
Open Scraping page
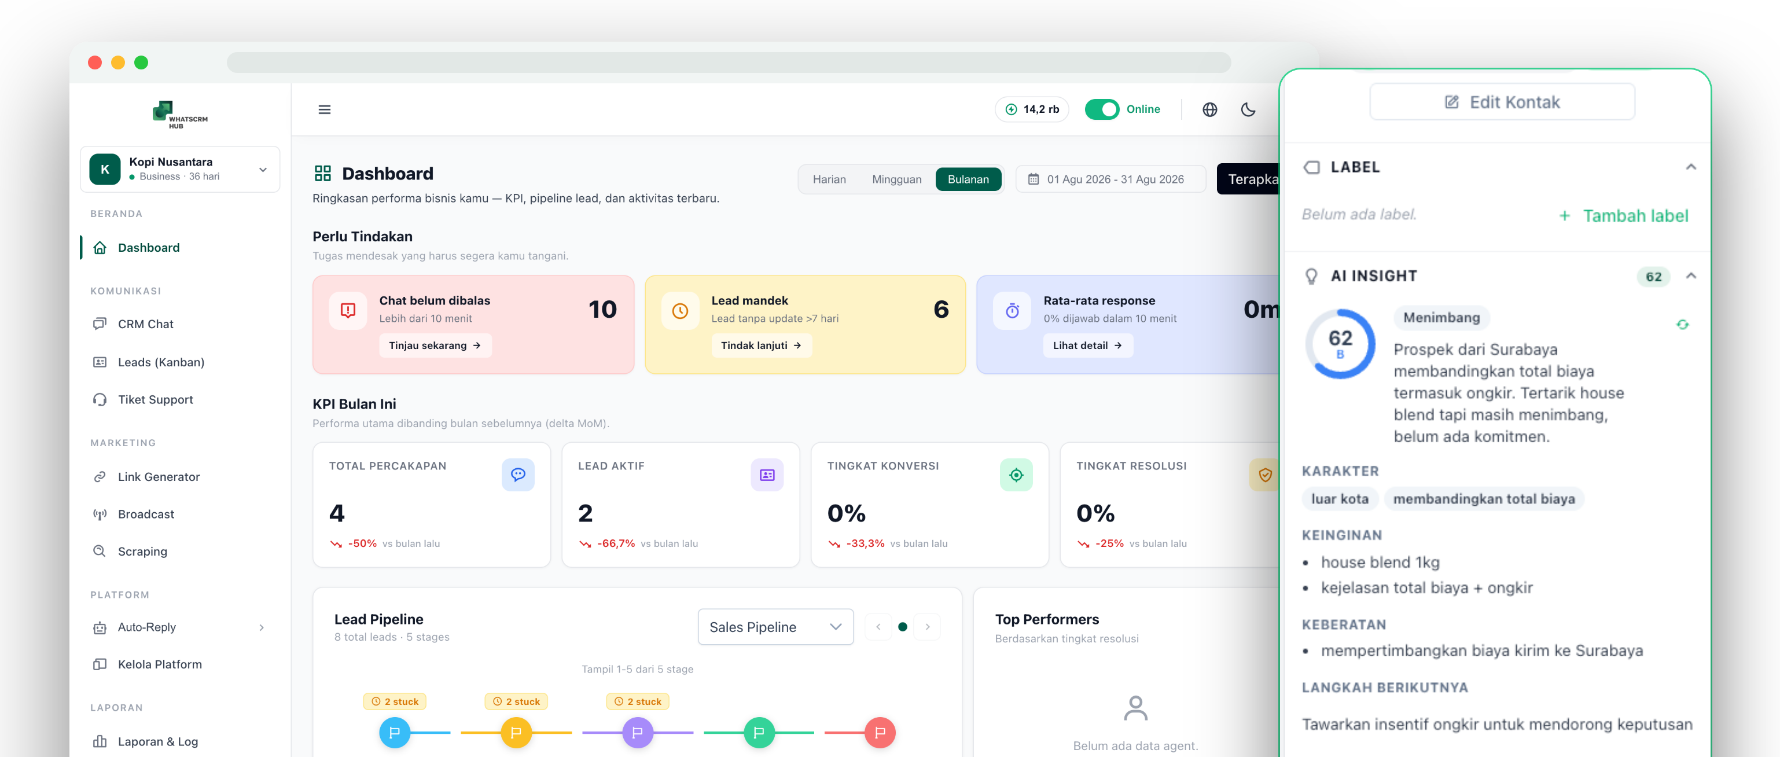click(x=142, y=551)
